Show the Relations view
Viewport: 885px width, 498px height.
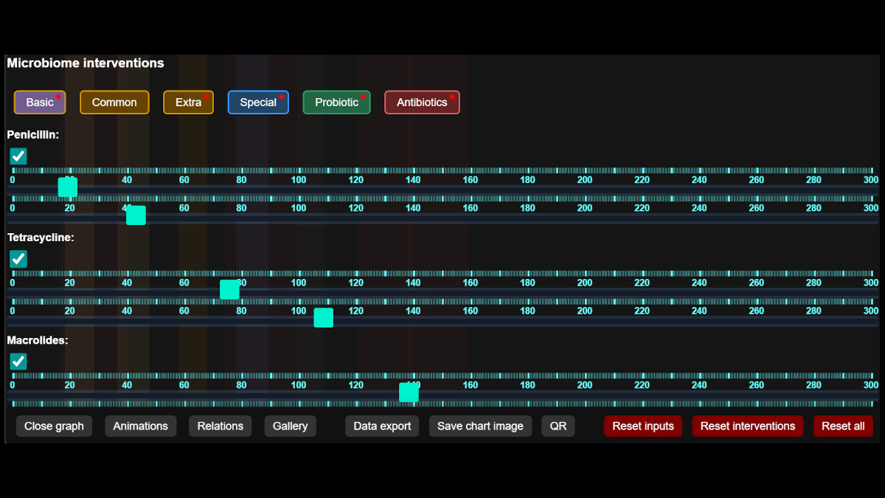[x=220, y=426]
